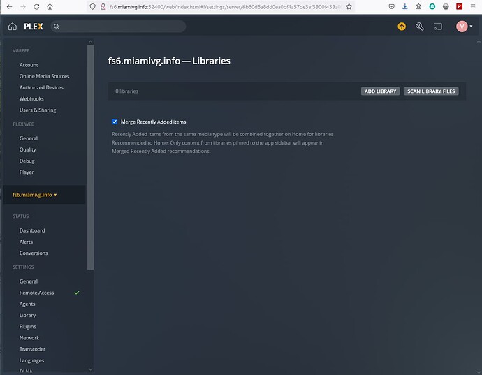This screenshot has width=482, height=375.
Task: Click browser back arrow
Action: (10, 6)
